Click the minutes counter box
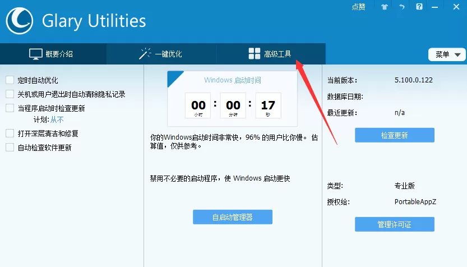The image size is (467, 267). point(233,105)
